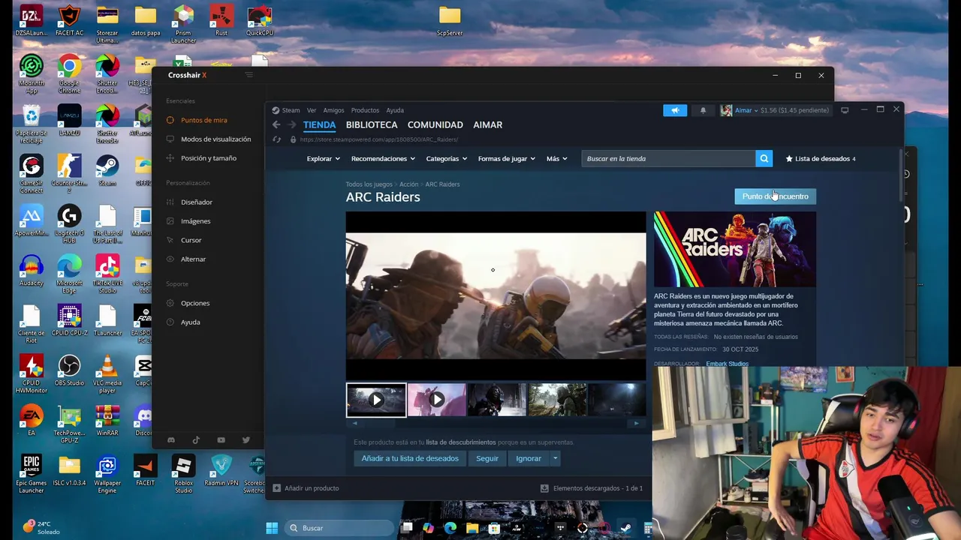Click Windows taskbar search box
This screenshot has width=961, height=540.
coord(338,528)
